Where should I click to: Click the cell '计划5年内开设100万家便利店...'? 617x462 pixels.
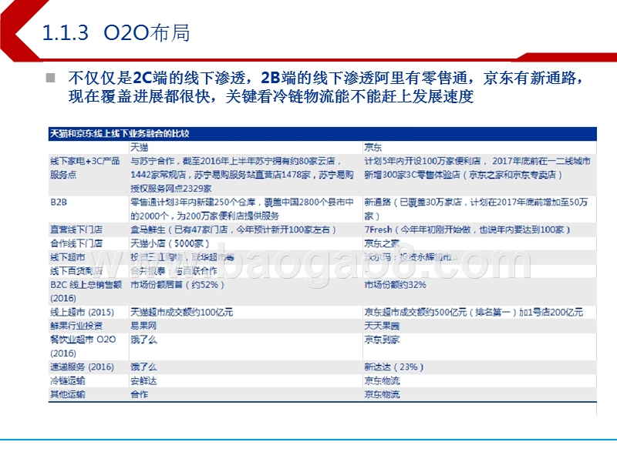(x=477, y=168)
